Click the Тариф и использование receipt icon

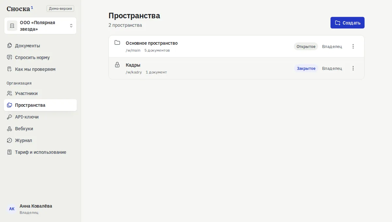point(9,152)
